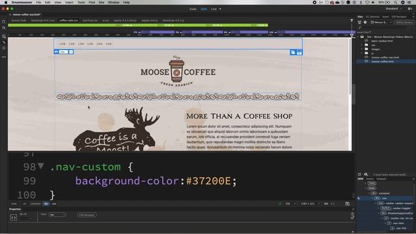Click the green media query bar

(138, 25)
